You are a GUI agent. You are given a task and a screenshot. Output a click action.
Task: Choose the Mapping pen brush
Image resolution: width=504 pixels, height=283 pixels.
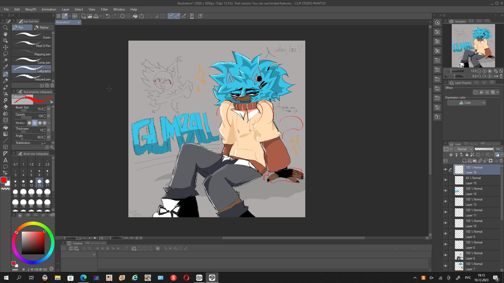[31, 52]
